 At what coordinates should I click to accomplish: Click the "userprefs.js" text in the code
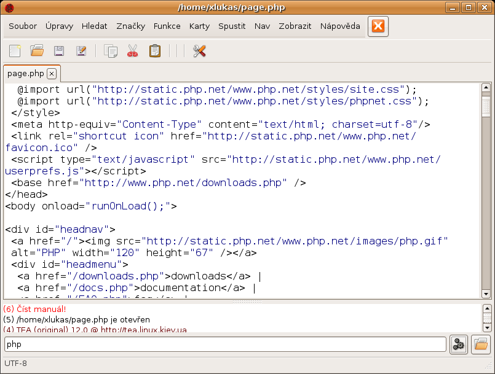42,171
